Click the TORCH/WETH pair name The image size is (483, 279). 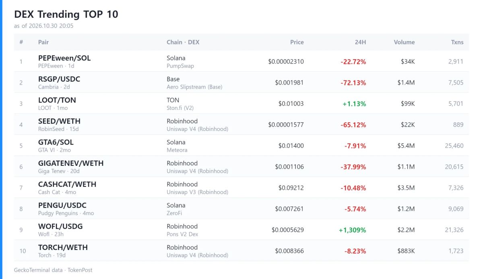tap(63, 248)
